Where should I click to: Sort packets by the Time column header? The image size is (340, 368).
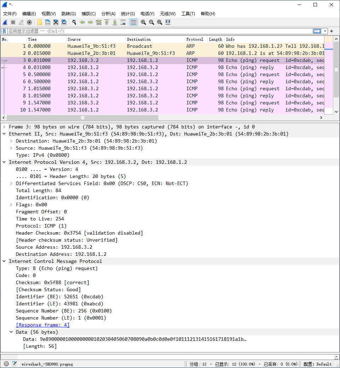point(46,39)
